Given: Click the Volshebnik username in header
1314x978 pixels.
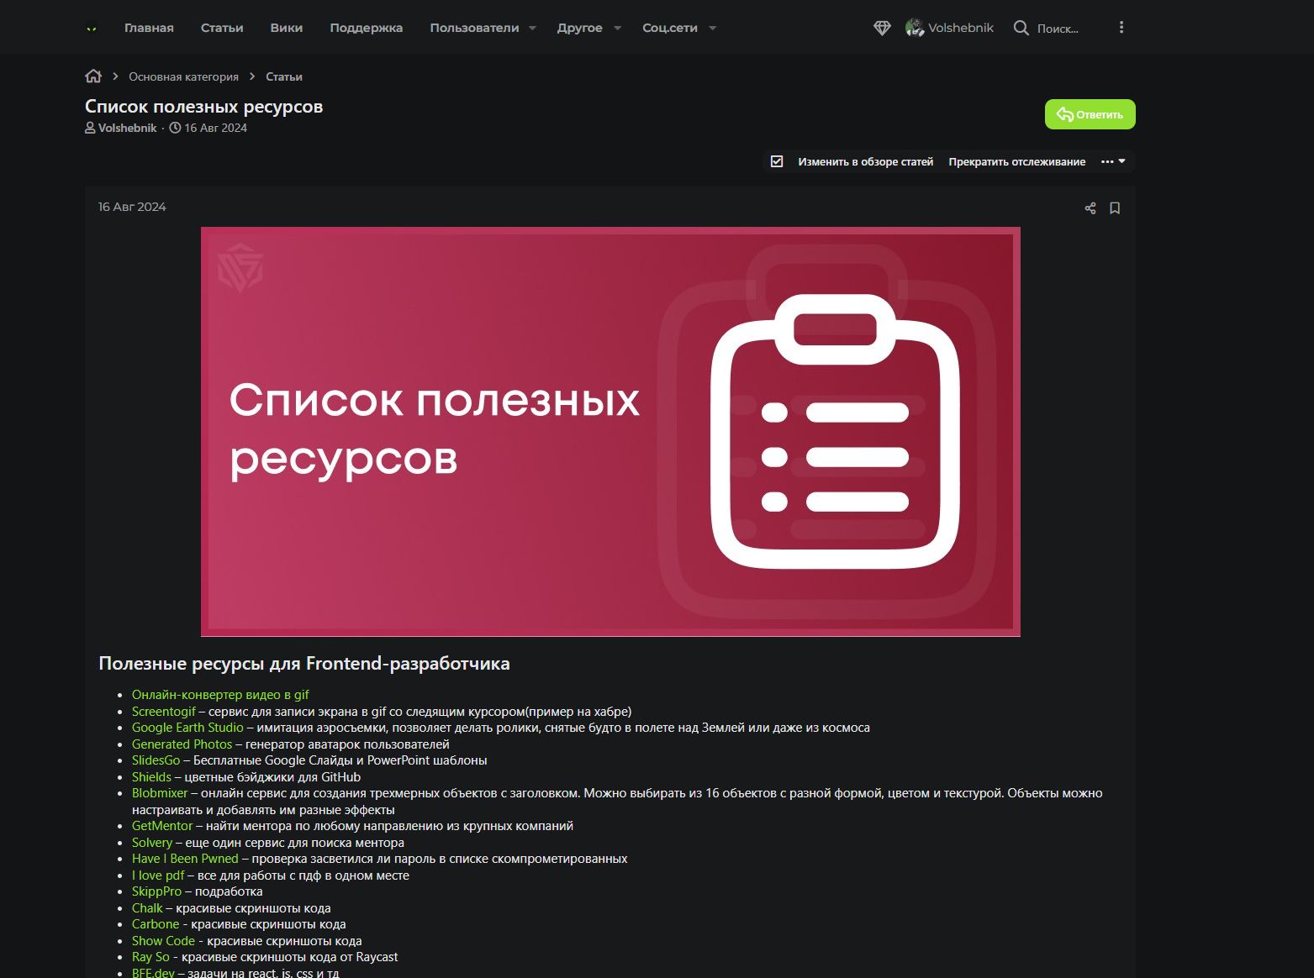Looking at the screenshot, I should tap(961, 28).
